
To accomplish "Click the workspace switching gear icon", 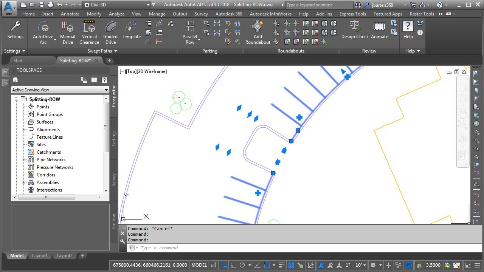I will click(x=374, y=265).
